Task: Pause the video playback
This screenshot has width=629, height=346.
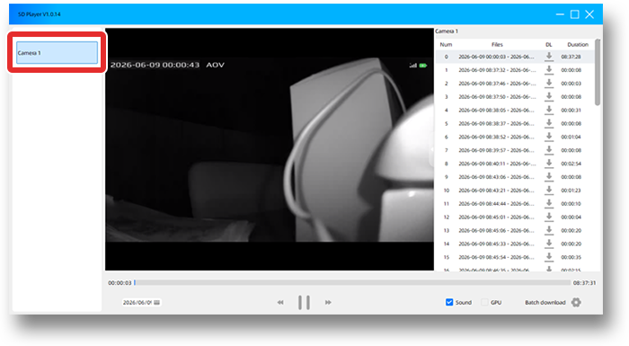Action: (x=304, y=302)
